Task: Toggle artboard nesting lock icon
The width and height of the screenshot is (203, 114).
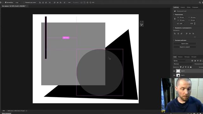Action: tap(188, 67)
